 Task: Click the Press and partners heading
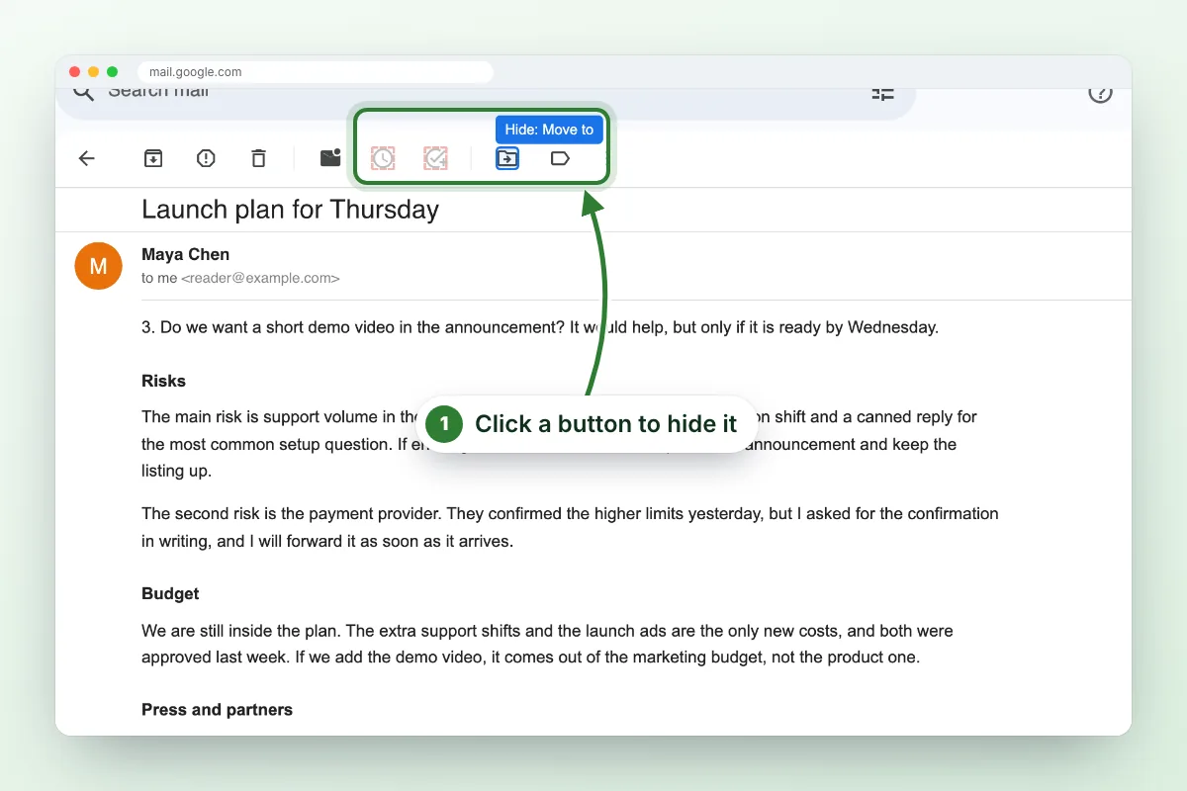(217, 709)
